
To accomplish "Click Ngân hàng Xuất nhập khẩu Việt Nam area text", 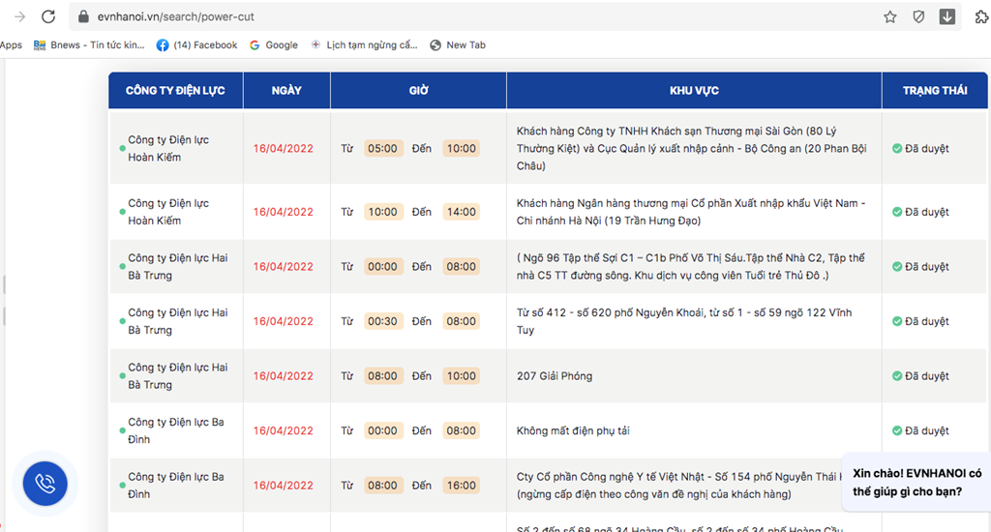I will click(x=691, y=212).
